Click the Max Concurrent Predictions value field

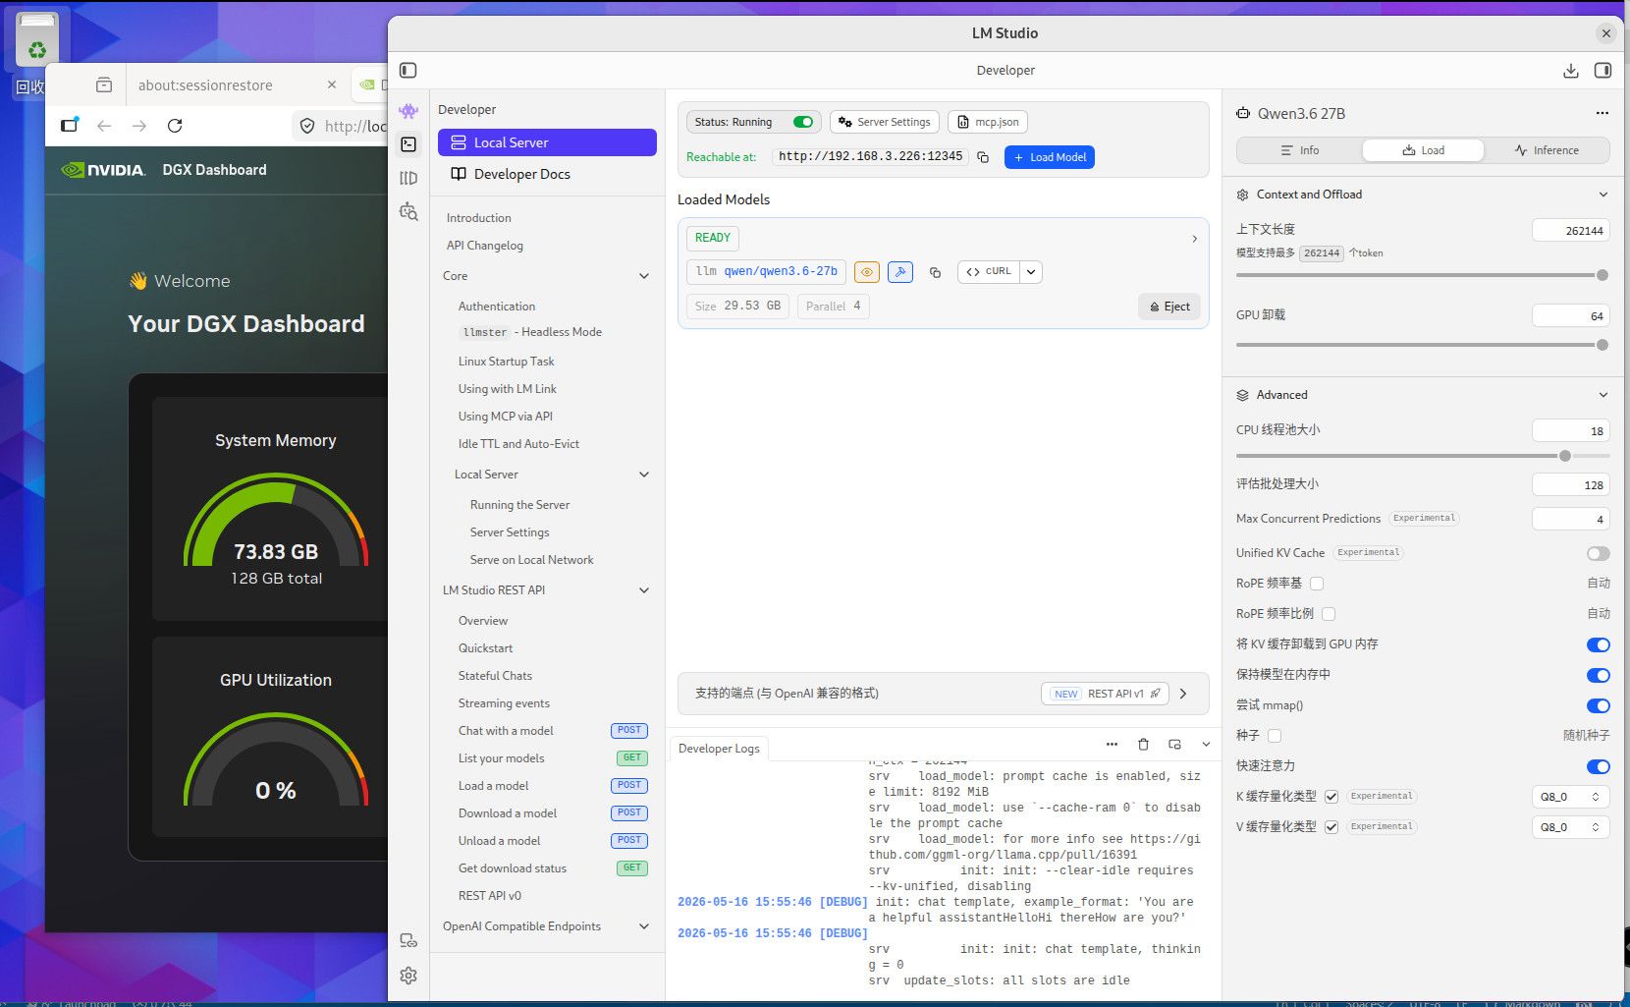click(x=1570, y=520)
